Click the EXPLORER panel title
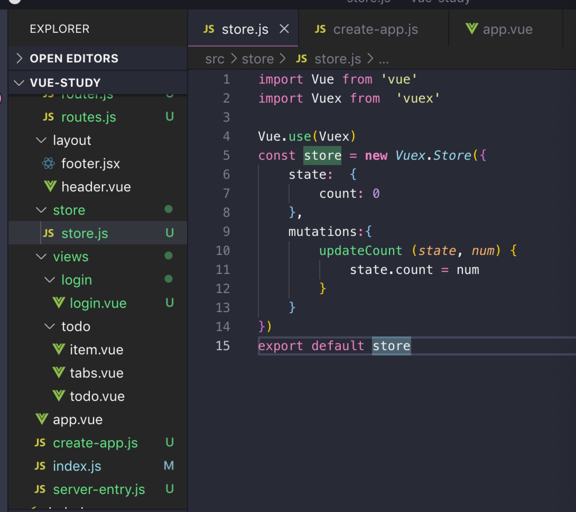This screenshot has width=576, height=512. point(60,29)
